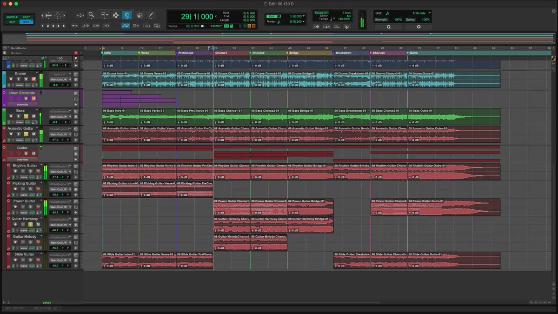The width and height of the screenshot is (558, 314).
Task: Pick the Pencil tool
Action: click(x=151, y=15)
